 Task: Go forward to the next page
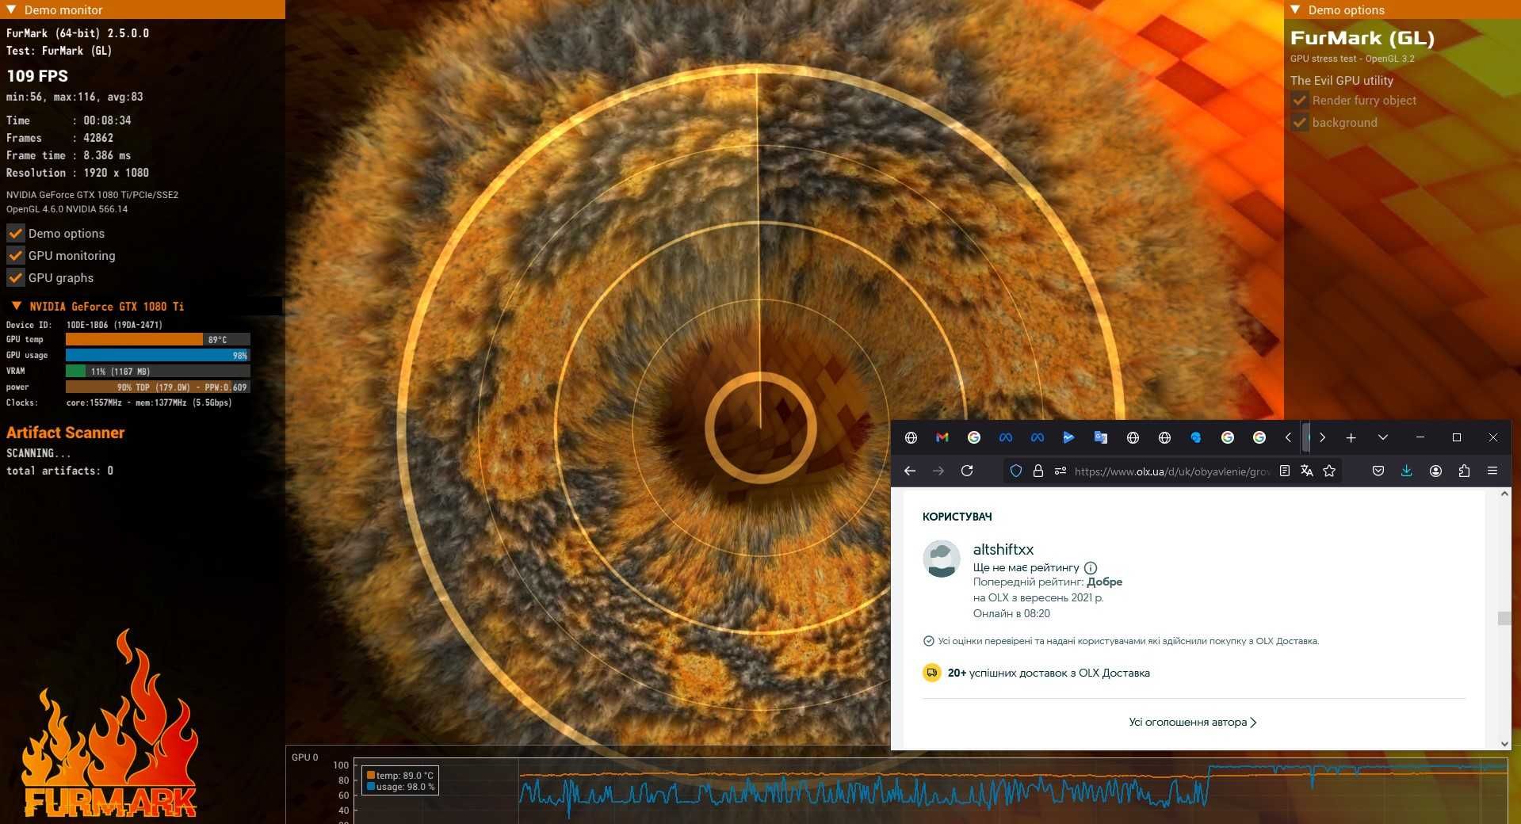(x=938, y=471)
